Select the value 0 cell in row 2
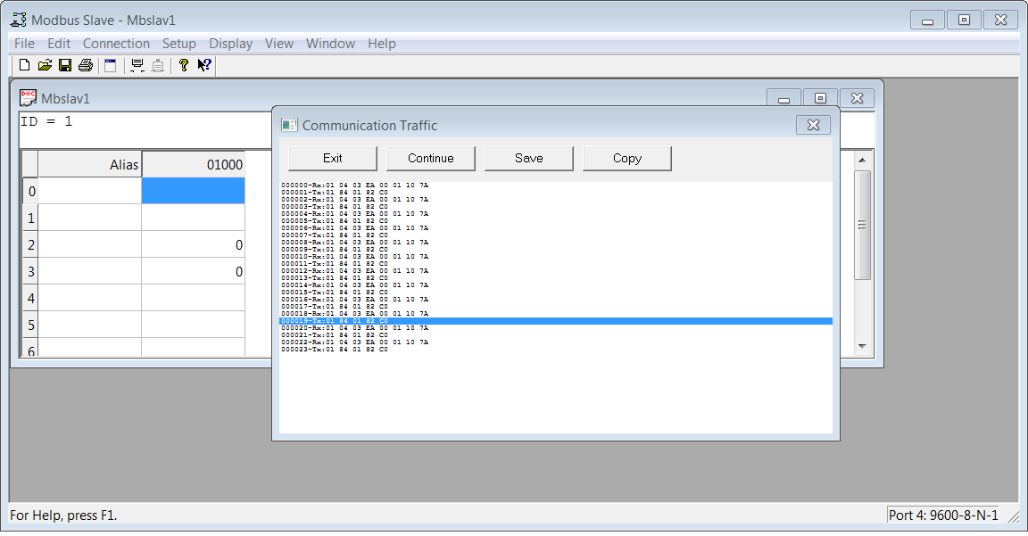 click(194, 244)
